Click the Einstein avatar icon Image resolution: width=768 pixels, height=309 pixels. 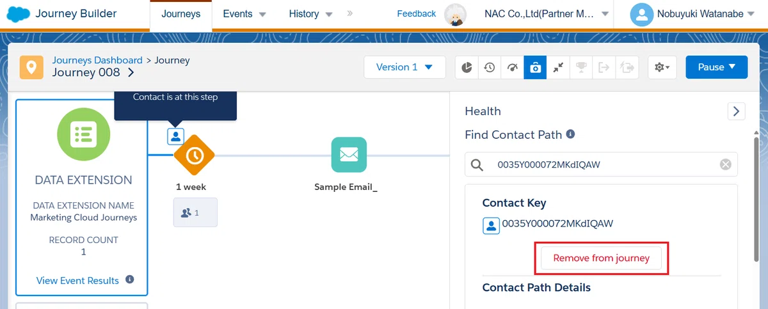454,15
